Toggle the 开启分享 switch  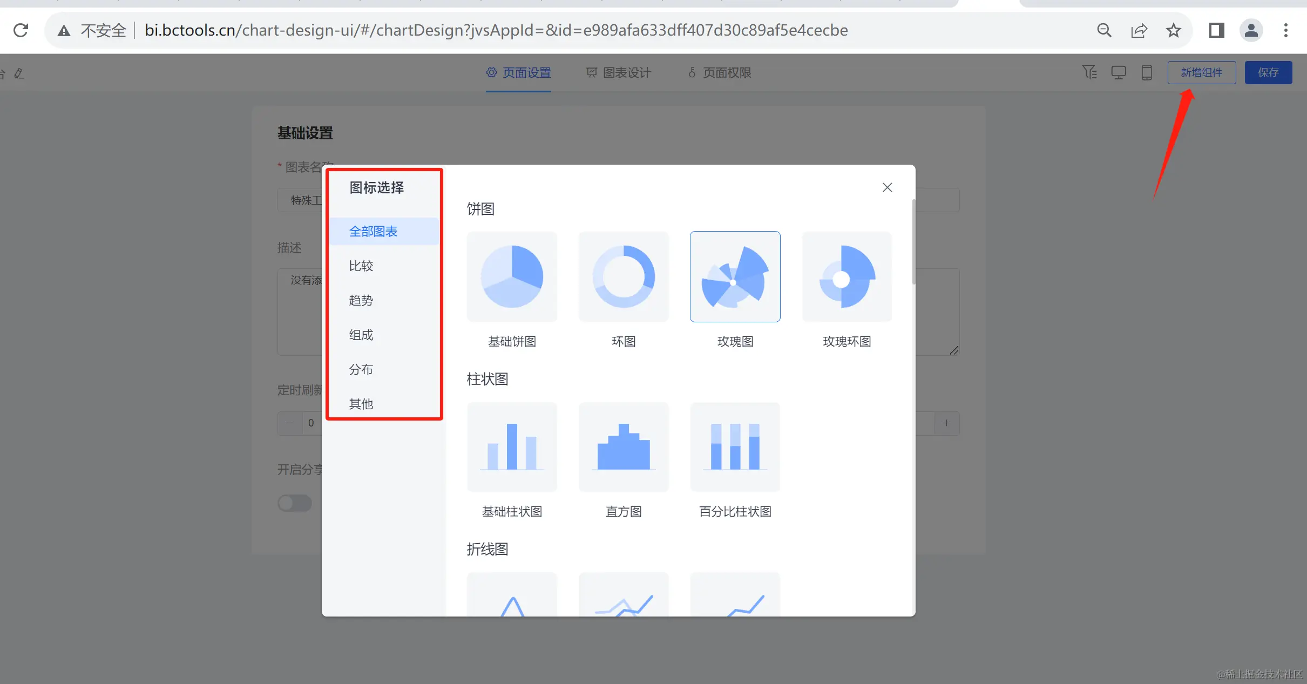coord(295,503)
